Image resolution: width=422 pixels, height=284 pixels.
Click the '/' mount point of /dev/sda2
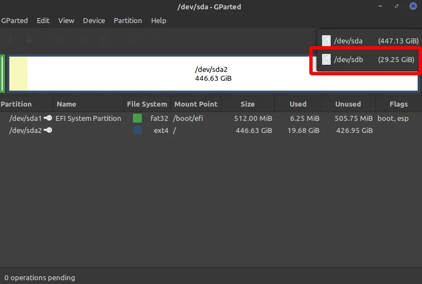coord(174,130)
